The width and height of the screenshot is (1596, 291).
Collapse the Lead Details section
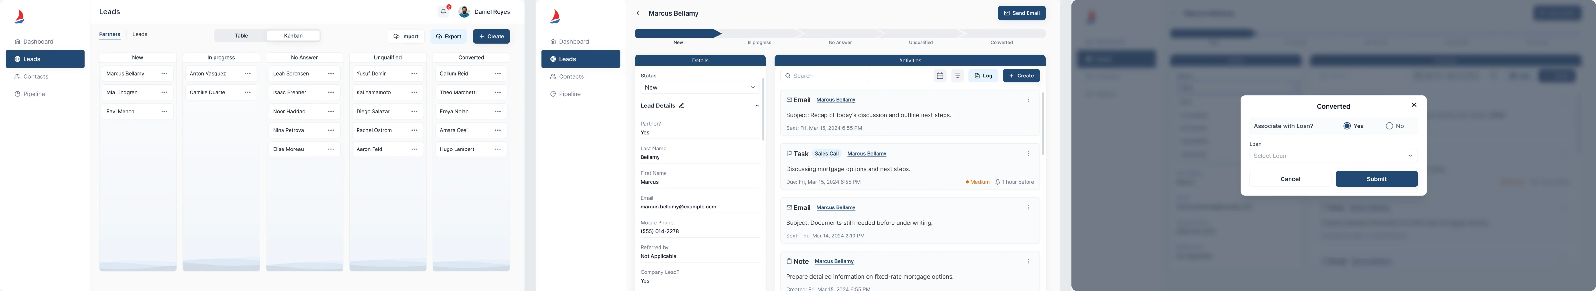tap(757, 106)
